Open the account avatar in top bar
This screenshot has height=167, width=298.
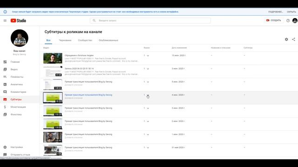pyautogui.click(x=295, y=20)
